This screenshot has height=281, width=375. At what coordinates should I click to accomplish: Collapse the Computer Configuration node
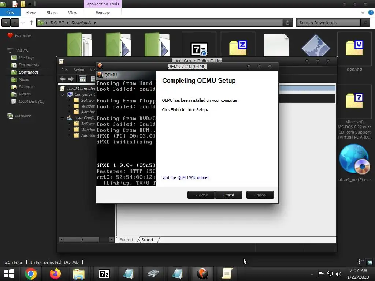coord(62,95)
